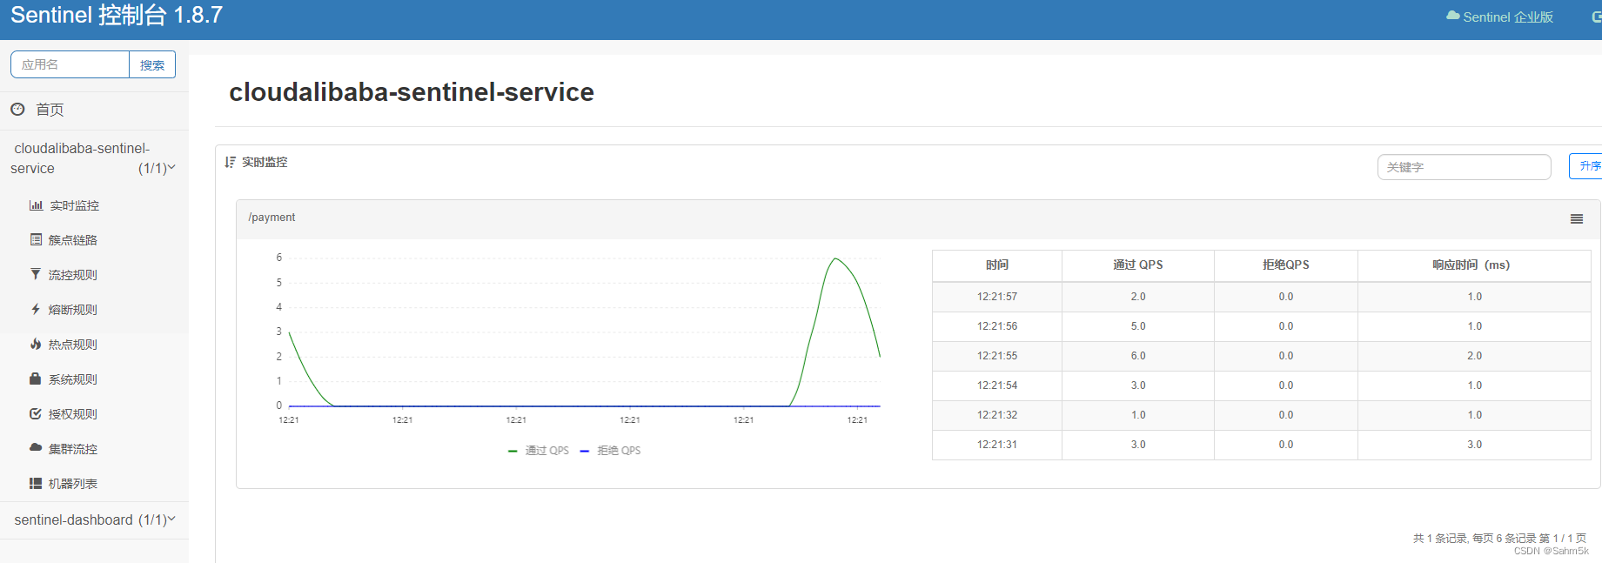The image size is (1602, 563).
Task: Open 热点规则 menu item
Action: tap(73, 345)
